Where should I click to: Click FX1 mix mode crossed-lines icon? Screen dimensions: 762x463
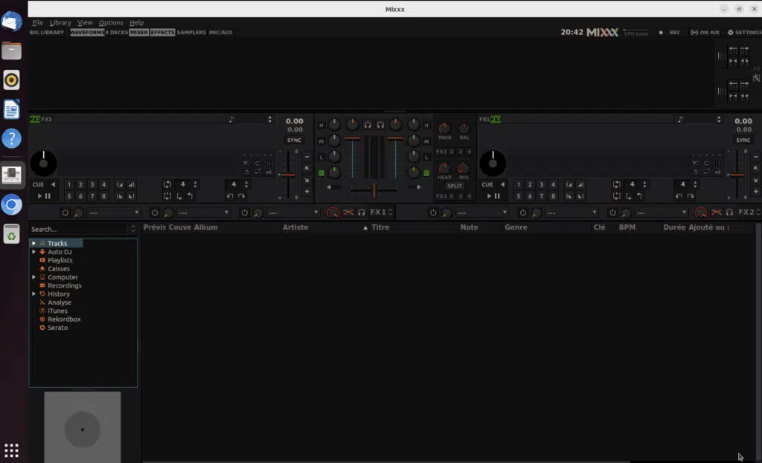(348, 212)
